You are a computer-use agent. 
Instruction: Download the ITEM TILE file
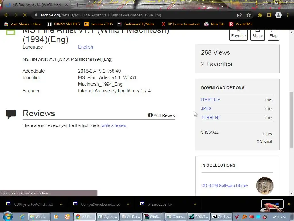(210, 100)
